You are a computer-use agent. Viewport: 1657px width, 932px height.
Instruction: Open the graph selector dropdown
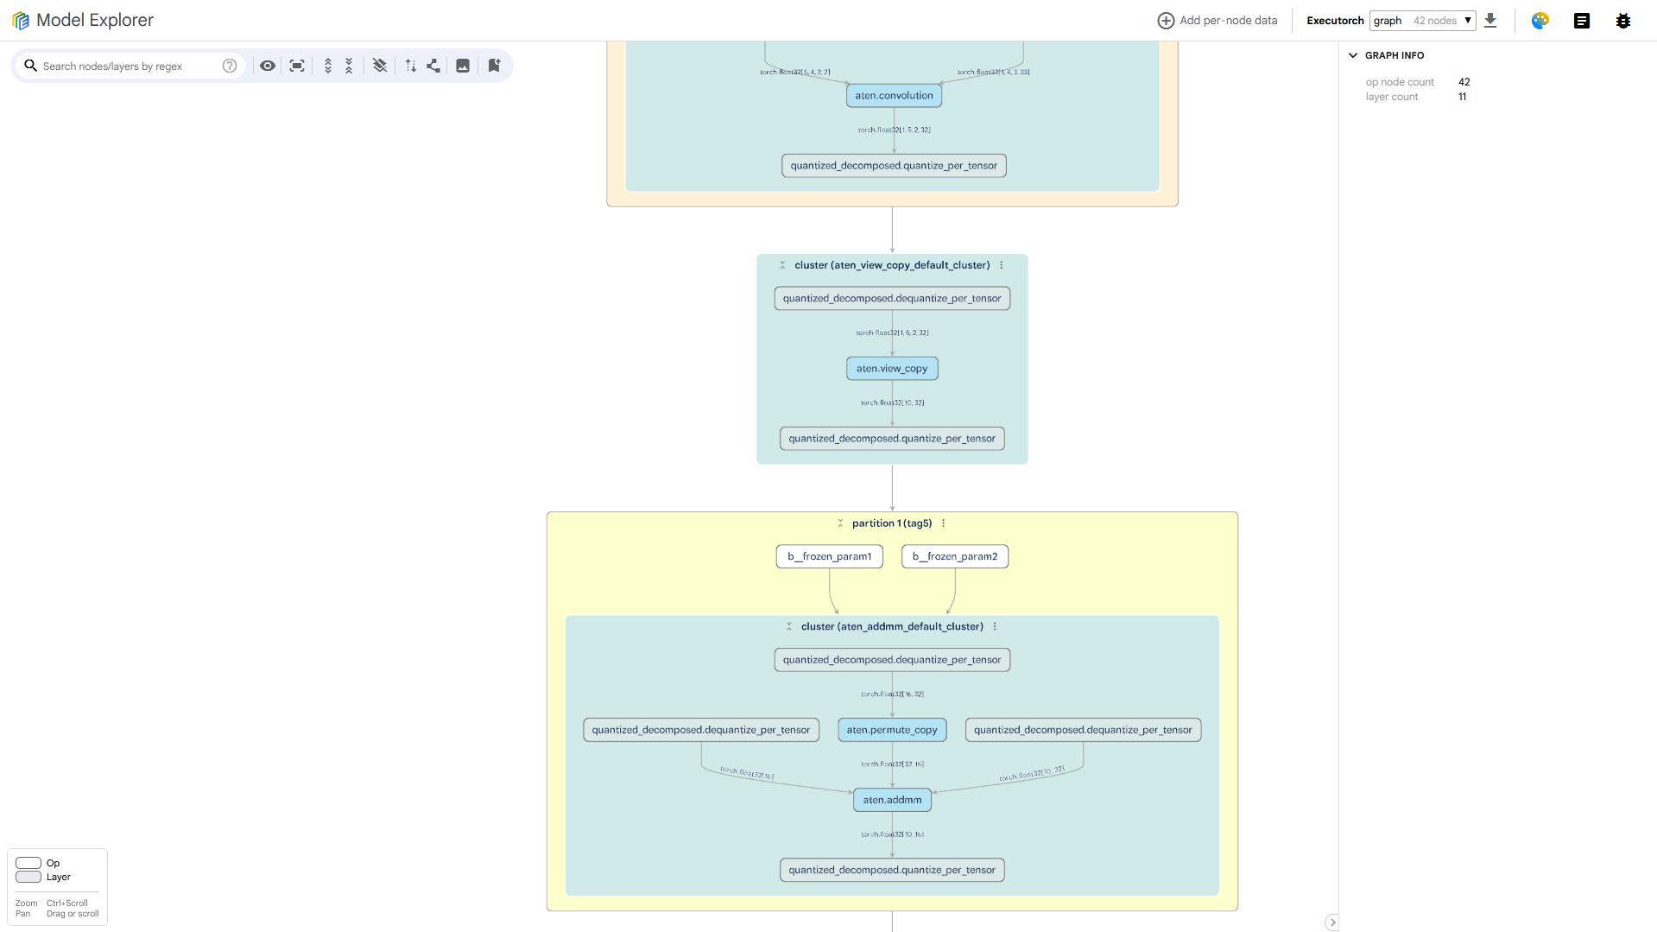coord(1422,21)
